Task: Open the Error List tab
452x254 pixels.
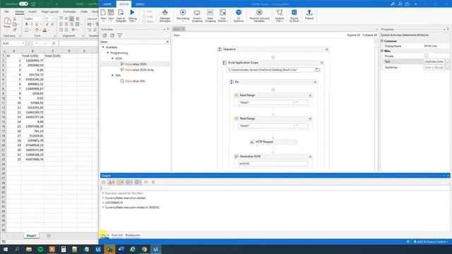Action: tap(117, 235)
